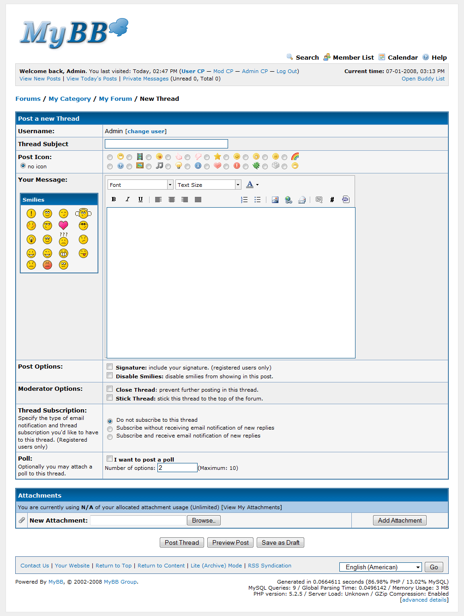Select 'Subscribe and receive email notification of new replies'
Screen dimensions: 464x616
109,437
